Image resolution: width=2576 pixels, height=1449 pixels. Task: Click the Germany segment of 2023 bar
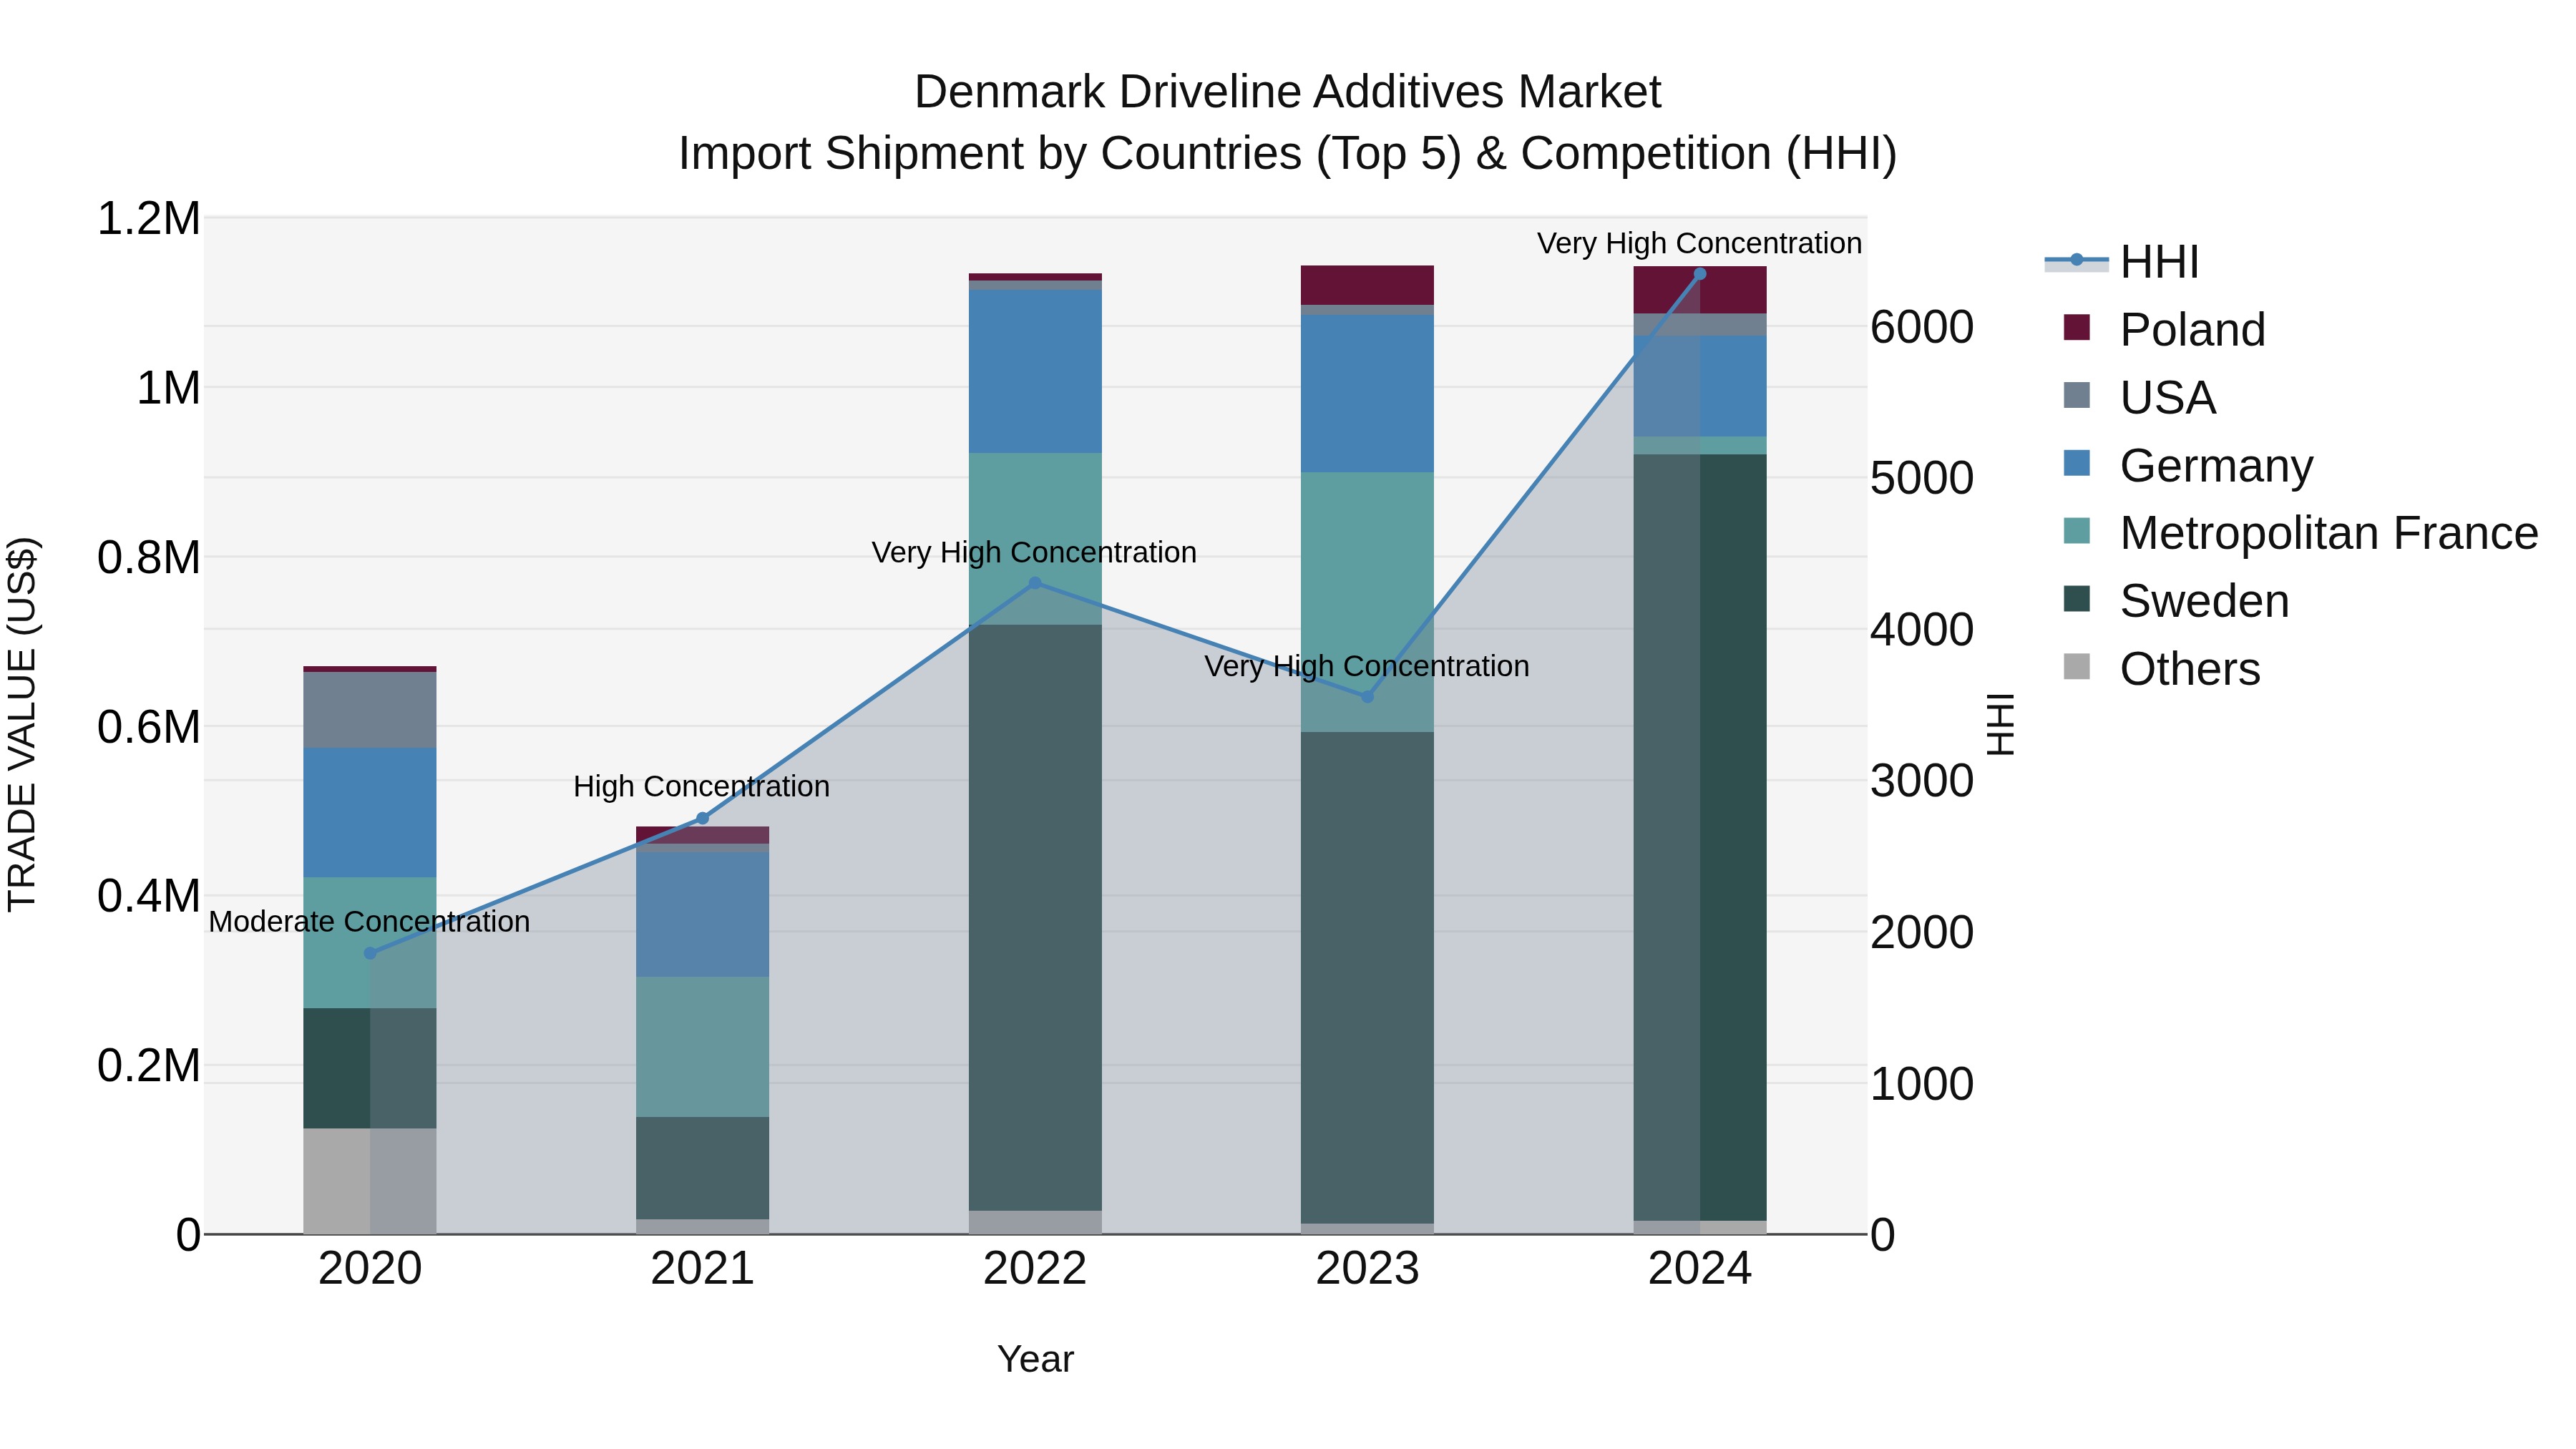[x=1367, y=394]
